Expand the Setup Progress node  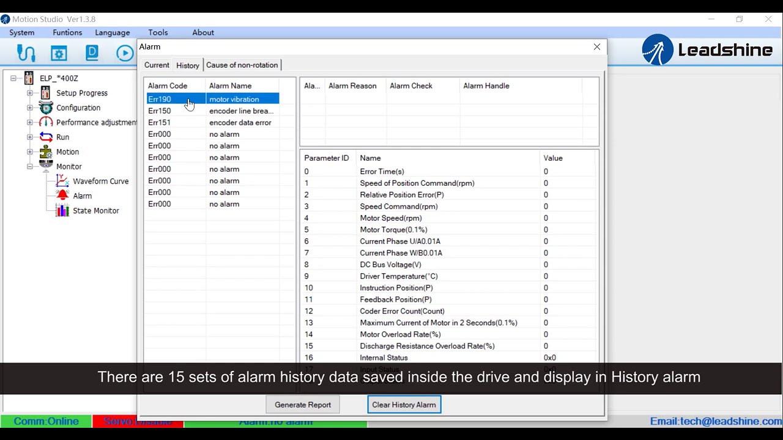(29, 93)
